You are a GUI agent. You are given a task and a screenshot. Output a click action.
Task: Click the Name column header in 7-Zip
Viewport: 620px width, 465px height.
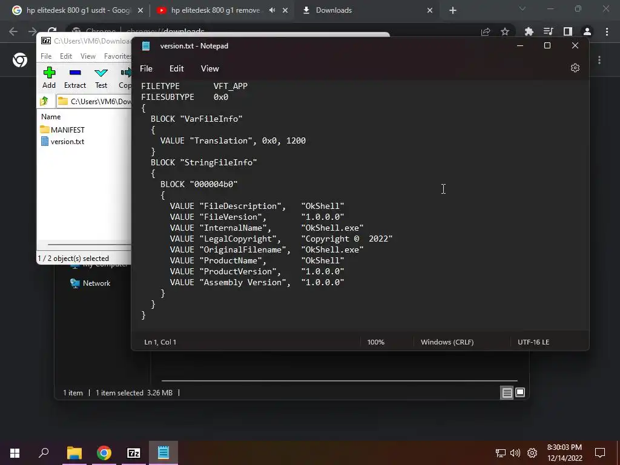click(x=51, y=117)
